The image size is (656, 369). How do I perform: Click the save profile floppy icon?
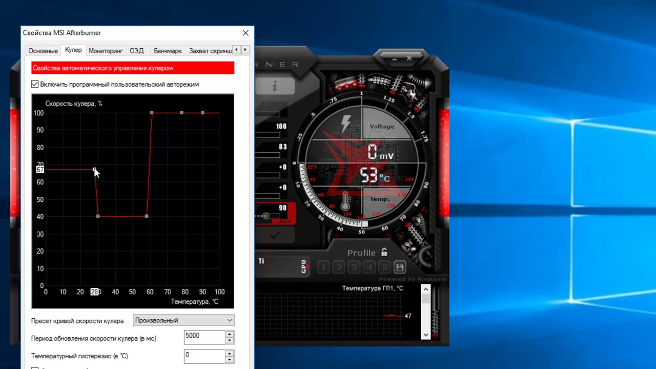pyautogui.click(x=400, y=267)
